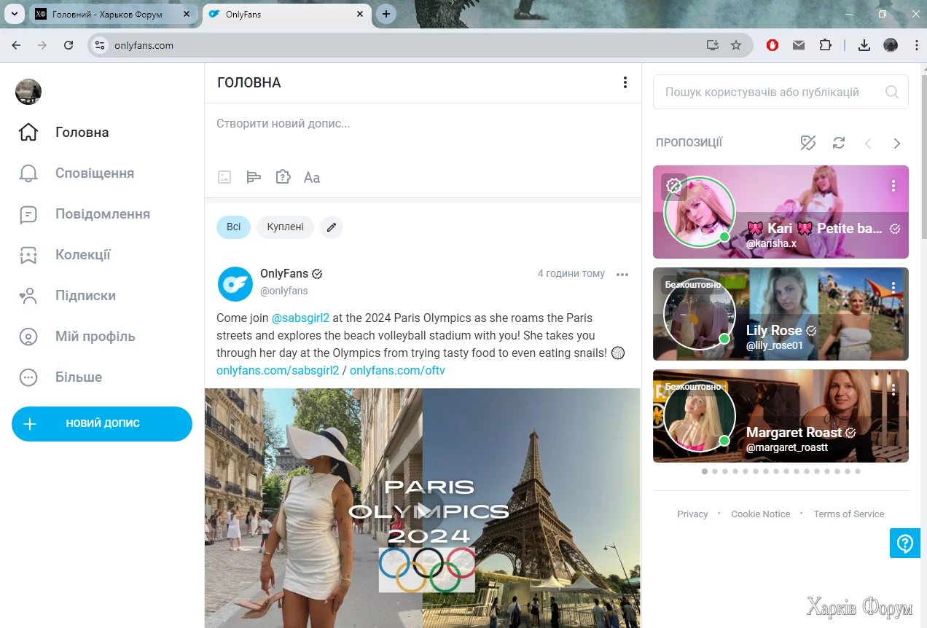Go to previous suggestions arrow
The width and height of the screenshot is (927, 628).
pos(868,144)
